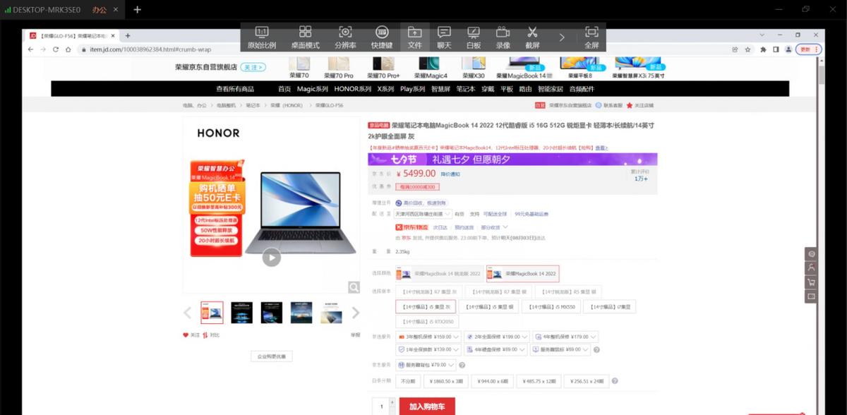Switch to 桌面模式 desktop mode
Viewport: 847px width, 415px height.
click(306, 37)
